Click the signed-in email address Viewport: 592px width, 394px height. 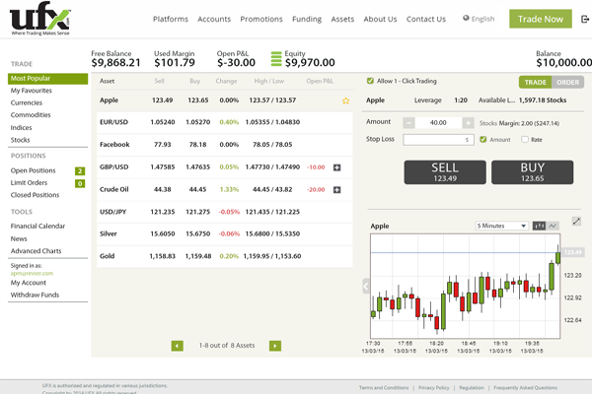[x=32, y=274]
